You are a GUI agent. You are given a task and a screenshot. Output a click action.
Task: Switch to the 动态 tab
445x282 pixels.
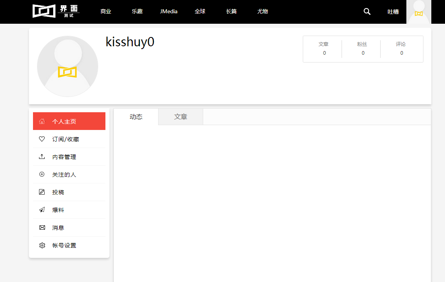[136, 117]
